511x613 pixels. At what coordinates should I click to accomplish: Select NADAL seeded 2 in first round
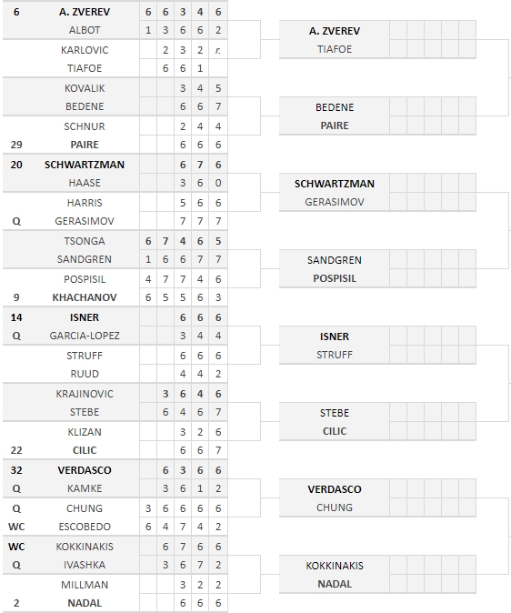[85, 603]
